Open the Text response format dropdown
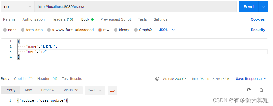Image resolution: width=273 pixels, height=106 pixels. 95,90
